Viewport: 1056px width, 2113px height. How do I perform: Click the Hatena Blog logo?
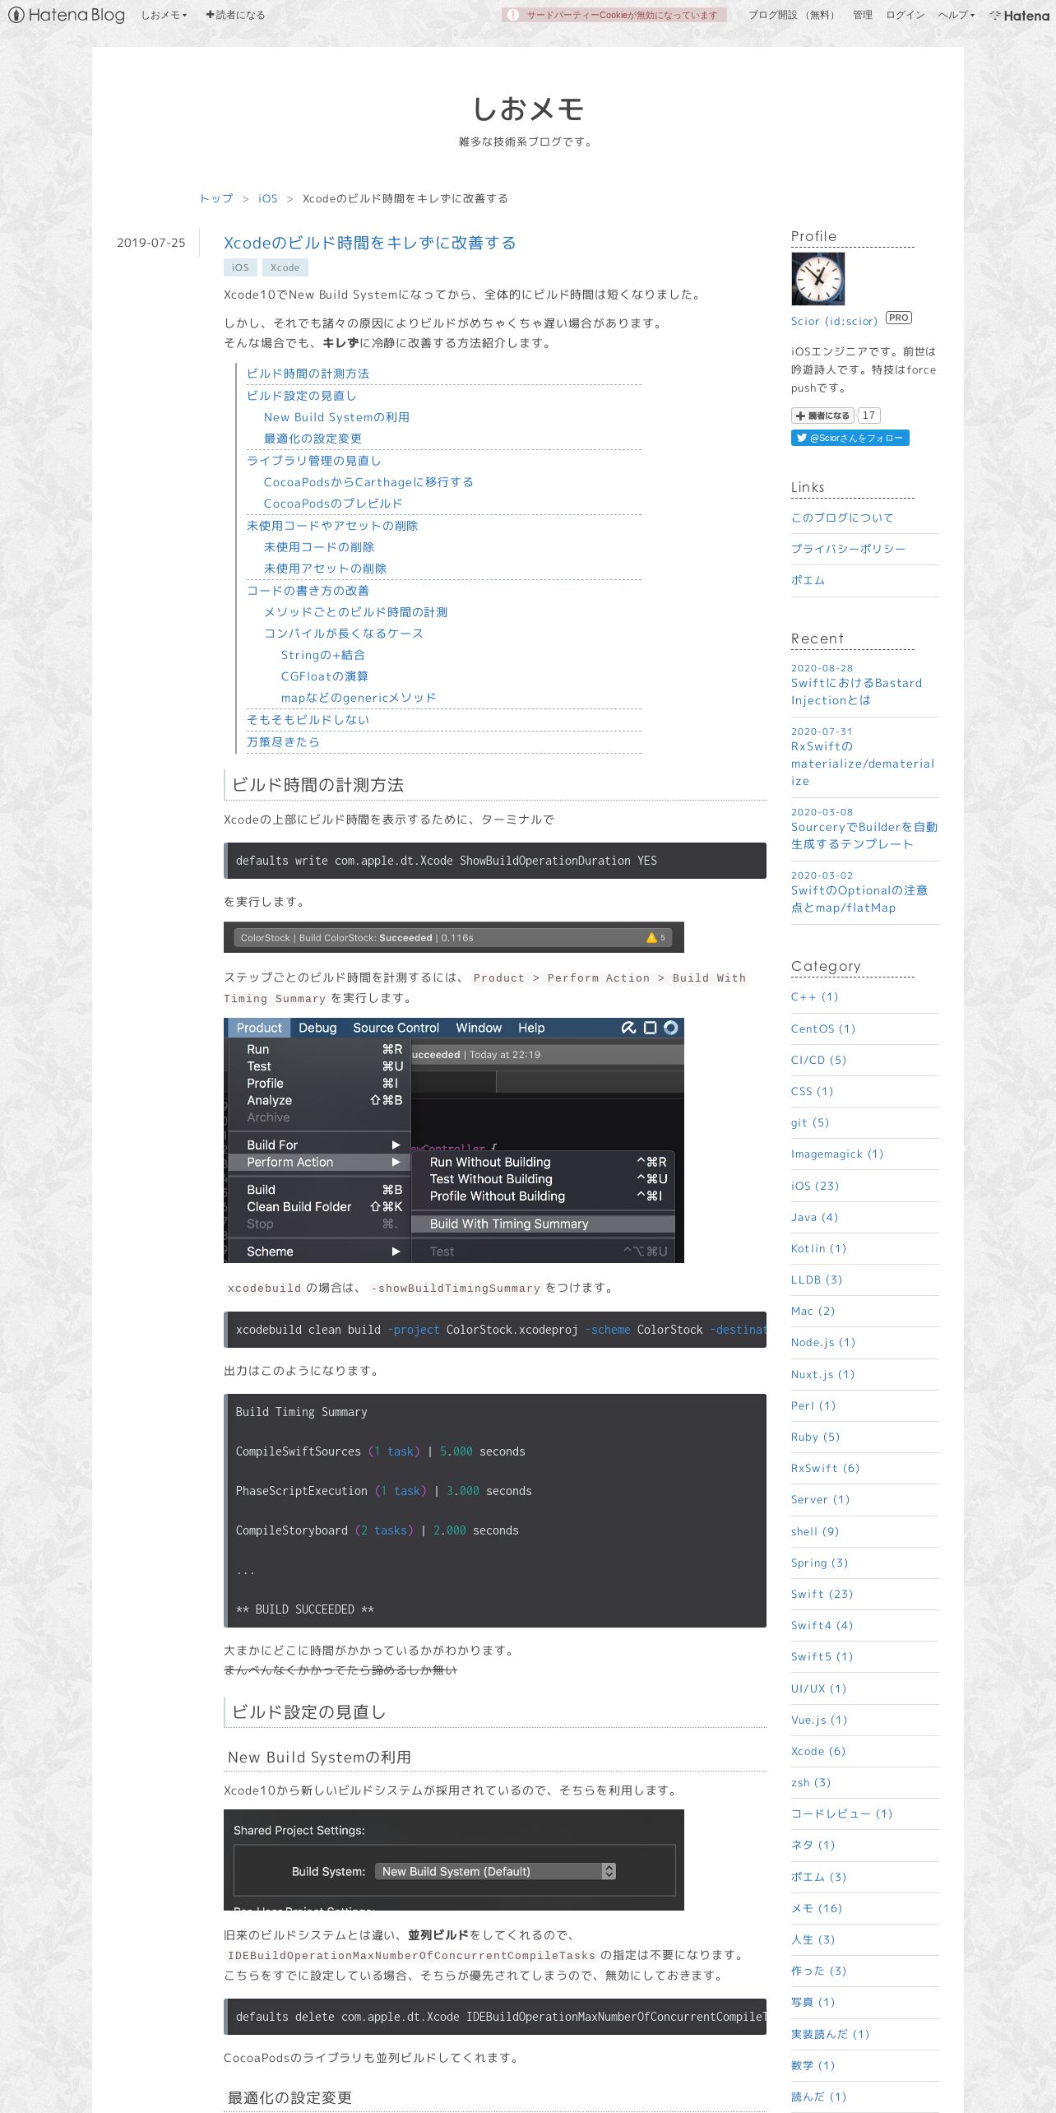66,15
